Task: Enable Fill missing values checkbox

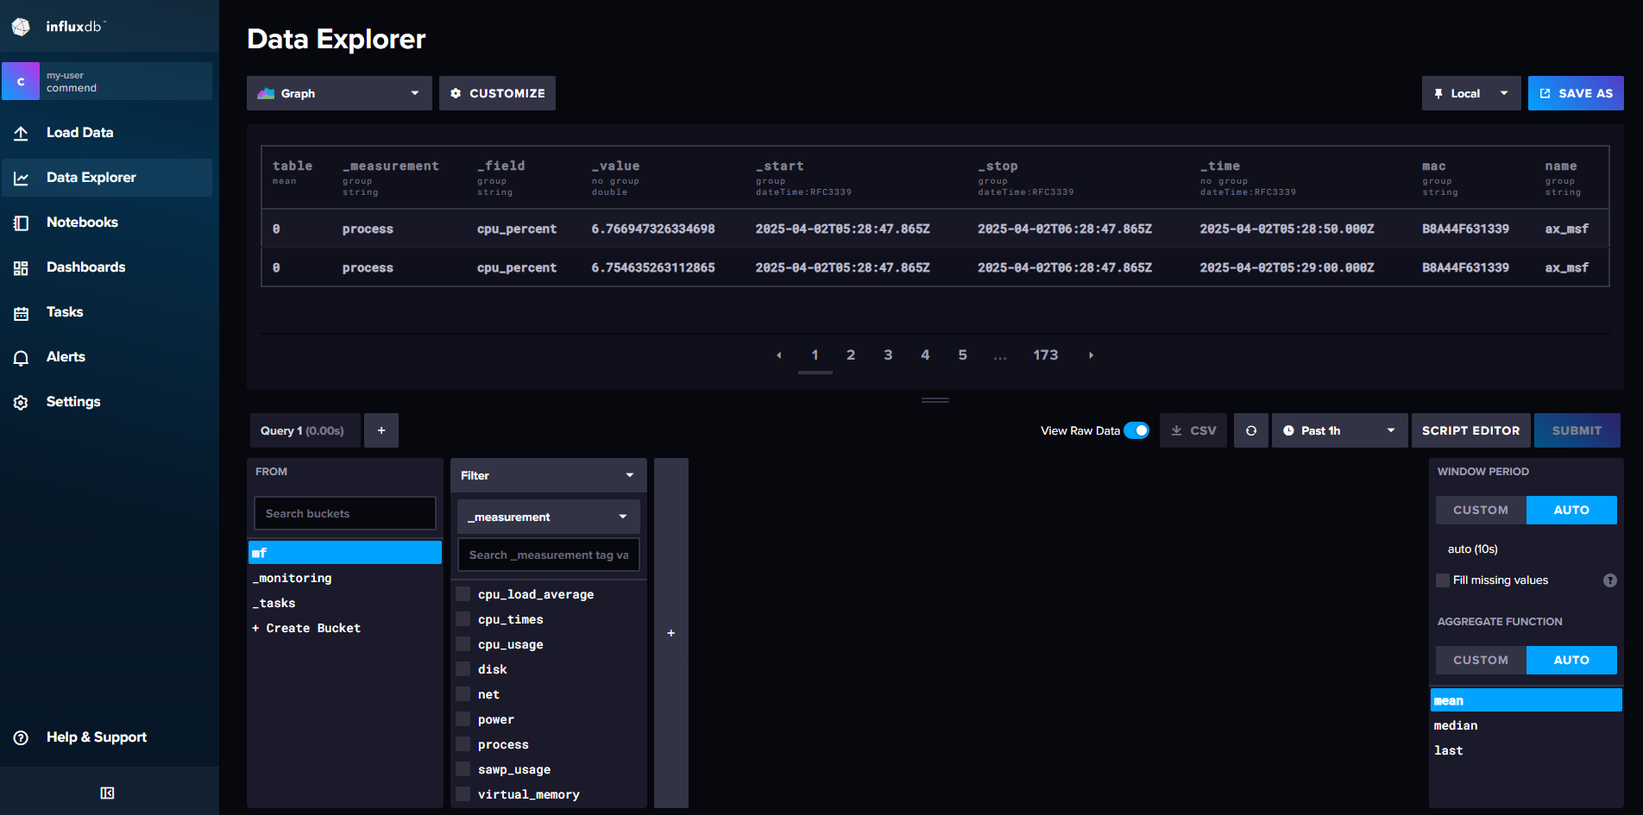Action: point(1443,580)
